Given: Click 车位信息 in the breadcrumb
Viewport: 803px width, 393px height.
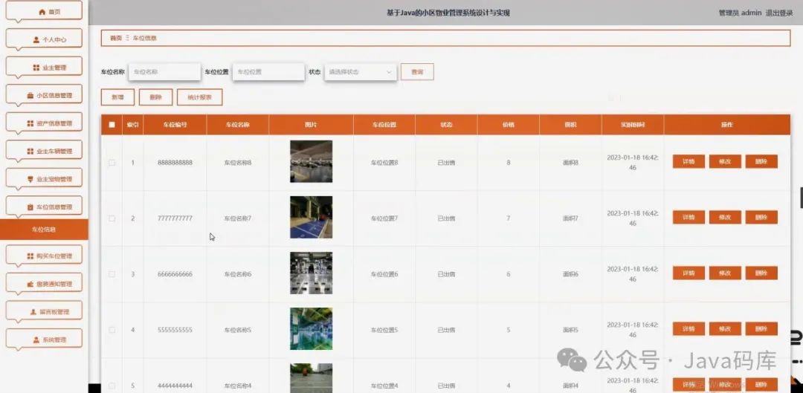Looking at the screenshot, I should tap(145, 38).
